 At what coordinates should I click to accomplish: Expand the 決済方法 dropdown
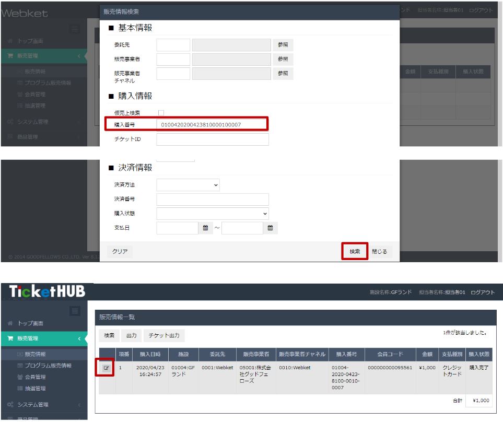188,185
